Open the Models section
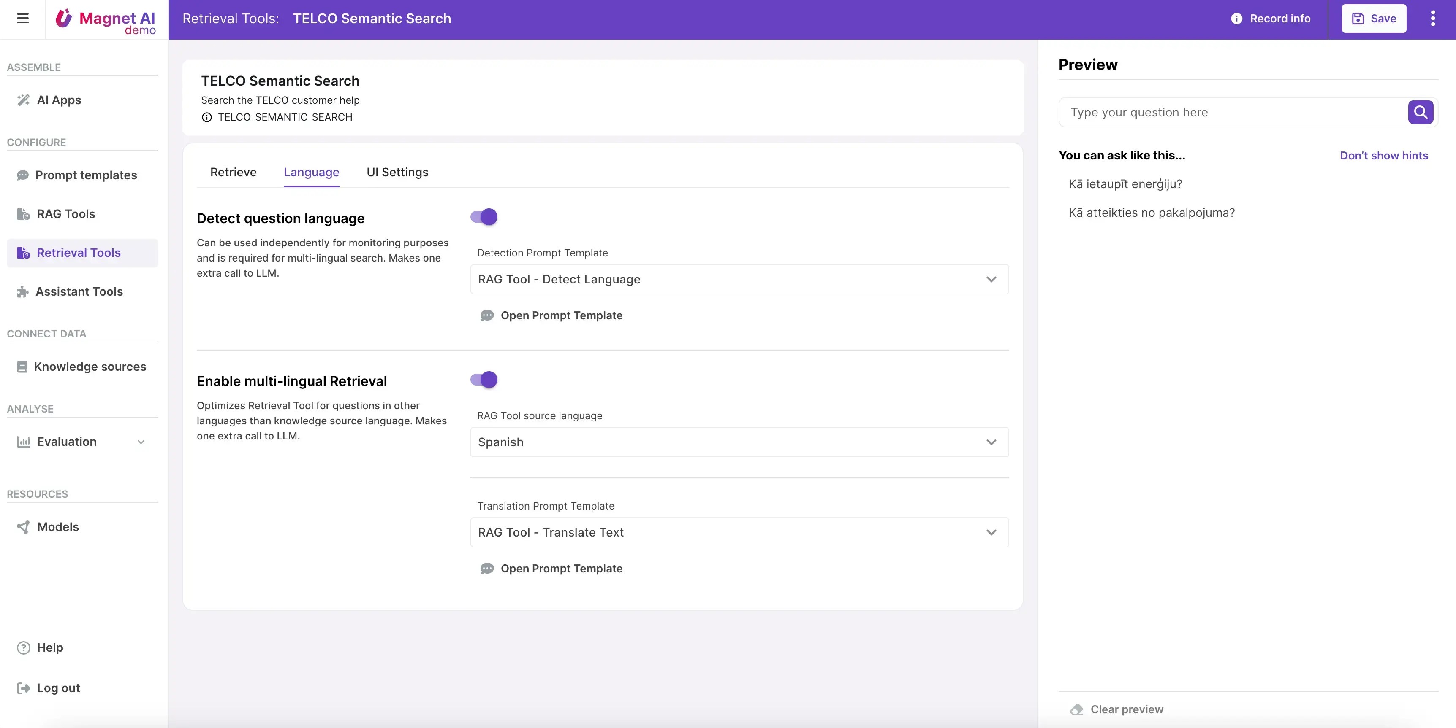The width and height of the screenshot is (1456, 728). coord(58,527)
